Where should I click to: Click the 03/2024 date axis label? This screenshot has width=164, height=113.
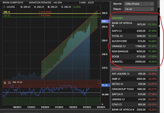[x=45, y=107]
